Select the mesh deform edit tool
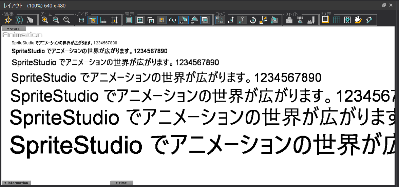 [19, 20]
